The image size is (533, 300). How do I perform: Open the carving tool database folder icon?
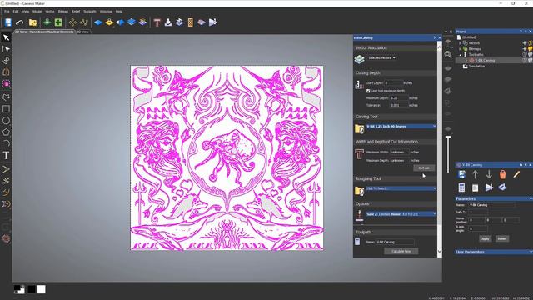[359, 129]
